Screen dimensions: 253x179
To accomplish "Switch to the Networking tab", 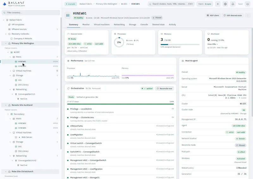I will point(119,25).
